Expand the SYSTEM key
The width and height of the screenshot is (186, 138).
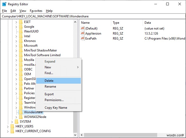click(x=12, y=122)
